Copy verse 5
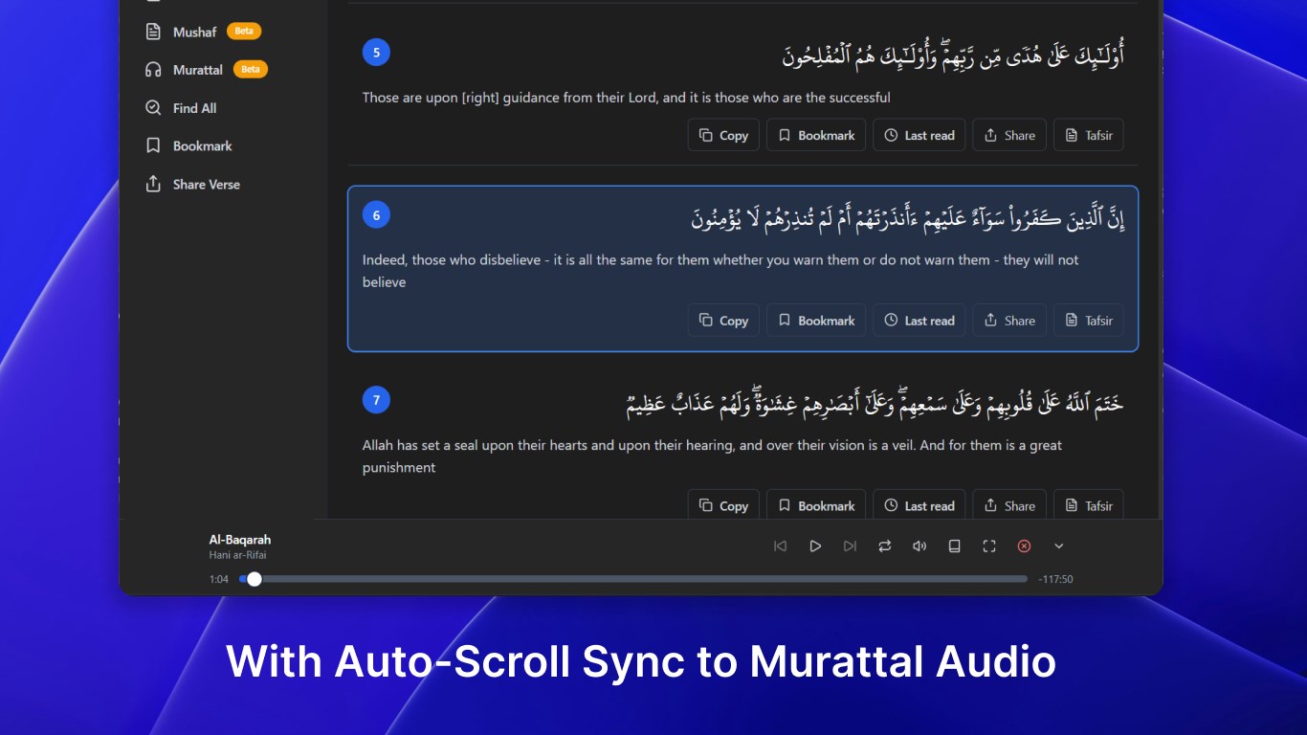Screen dimensions: 1307x735 (723, 135)
